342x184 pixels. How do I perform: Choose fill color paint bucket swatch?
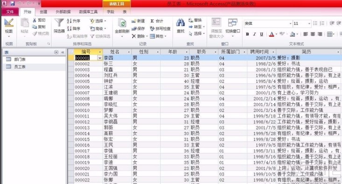(x=293, y=34)
